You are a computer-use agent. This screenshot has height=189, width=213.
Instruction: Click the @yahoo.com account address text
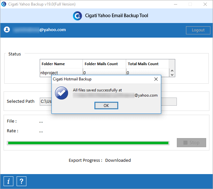coord(52,30)
